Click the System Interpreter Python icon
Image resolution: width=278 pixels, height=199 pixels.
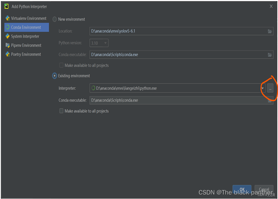pos(7,36)
